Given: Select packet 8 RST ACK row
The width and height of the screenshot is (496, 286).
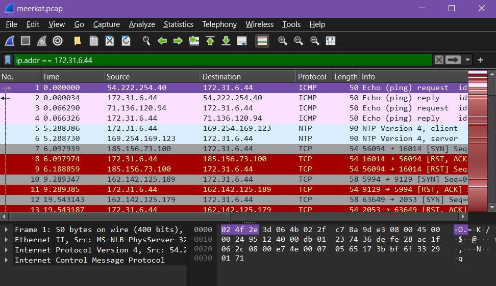Looking at the screenshot, I should point(234,159).
